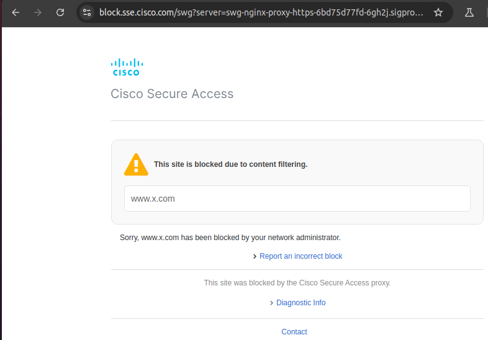Reload the blocked page
The image size is (488, 340).
(60, 12)
